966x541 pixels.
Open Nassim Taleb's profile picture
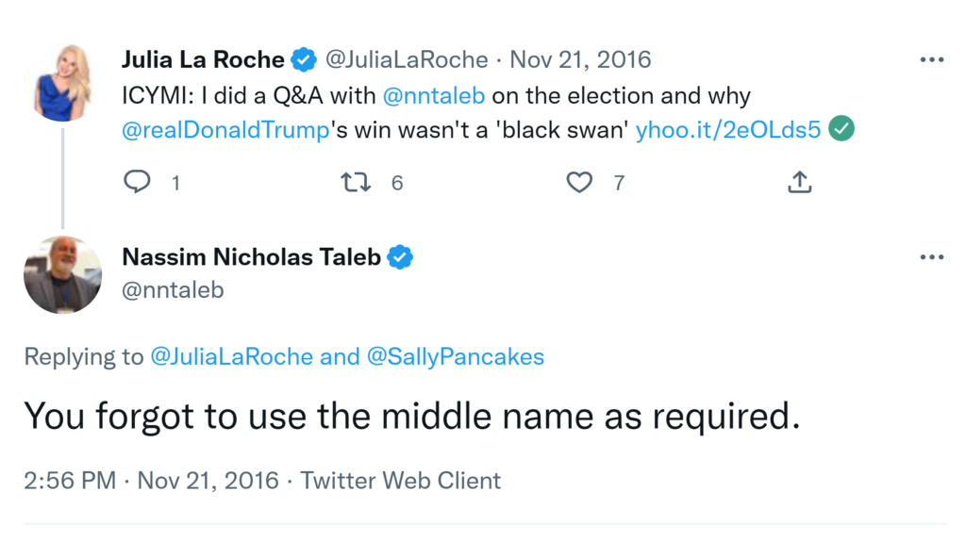[x=62, y=274]
